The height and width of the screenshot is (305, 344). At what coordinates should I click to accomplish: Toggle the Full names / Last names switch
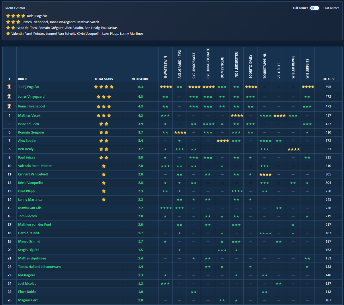coord(314,8)
